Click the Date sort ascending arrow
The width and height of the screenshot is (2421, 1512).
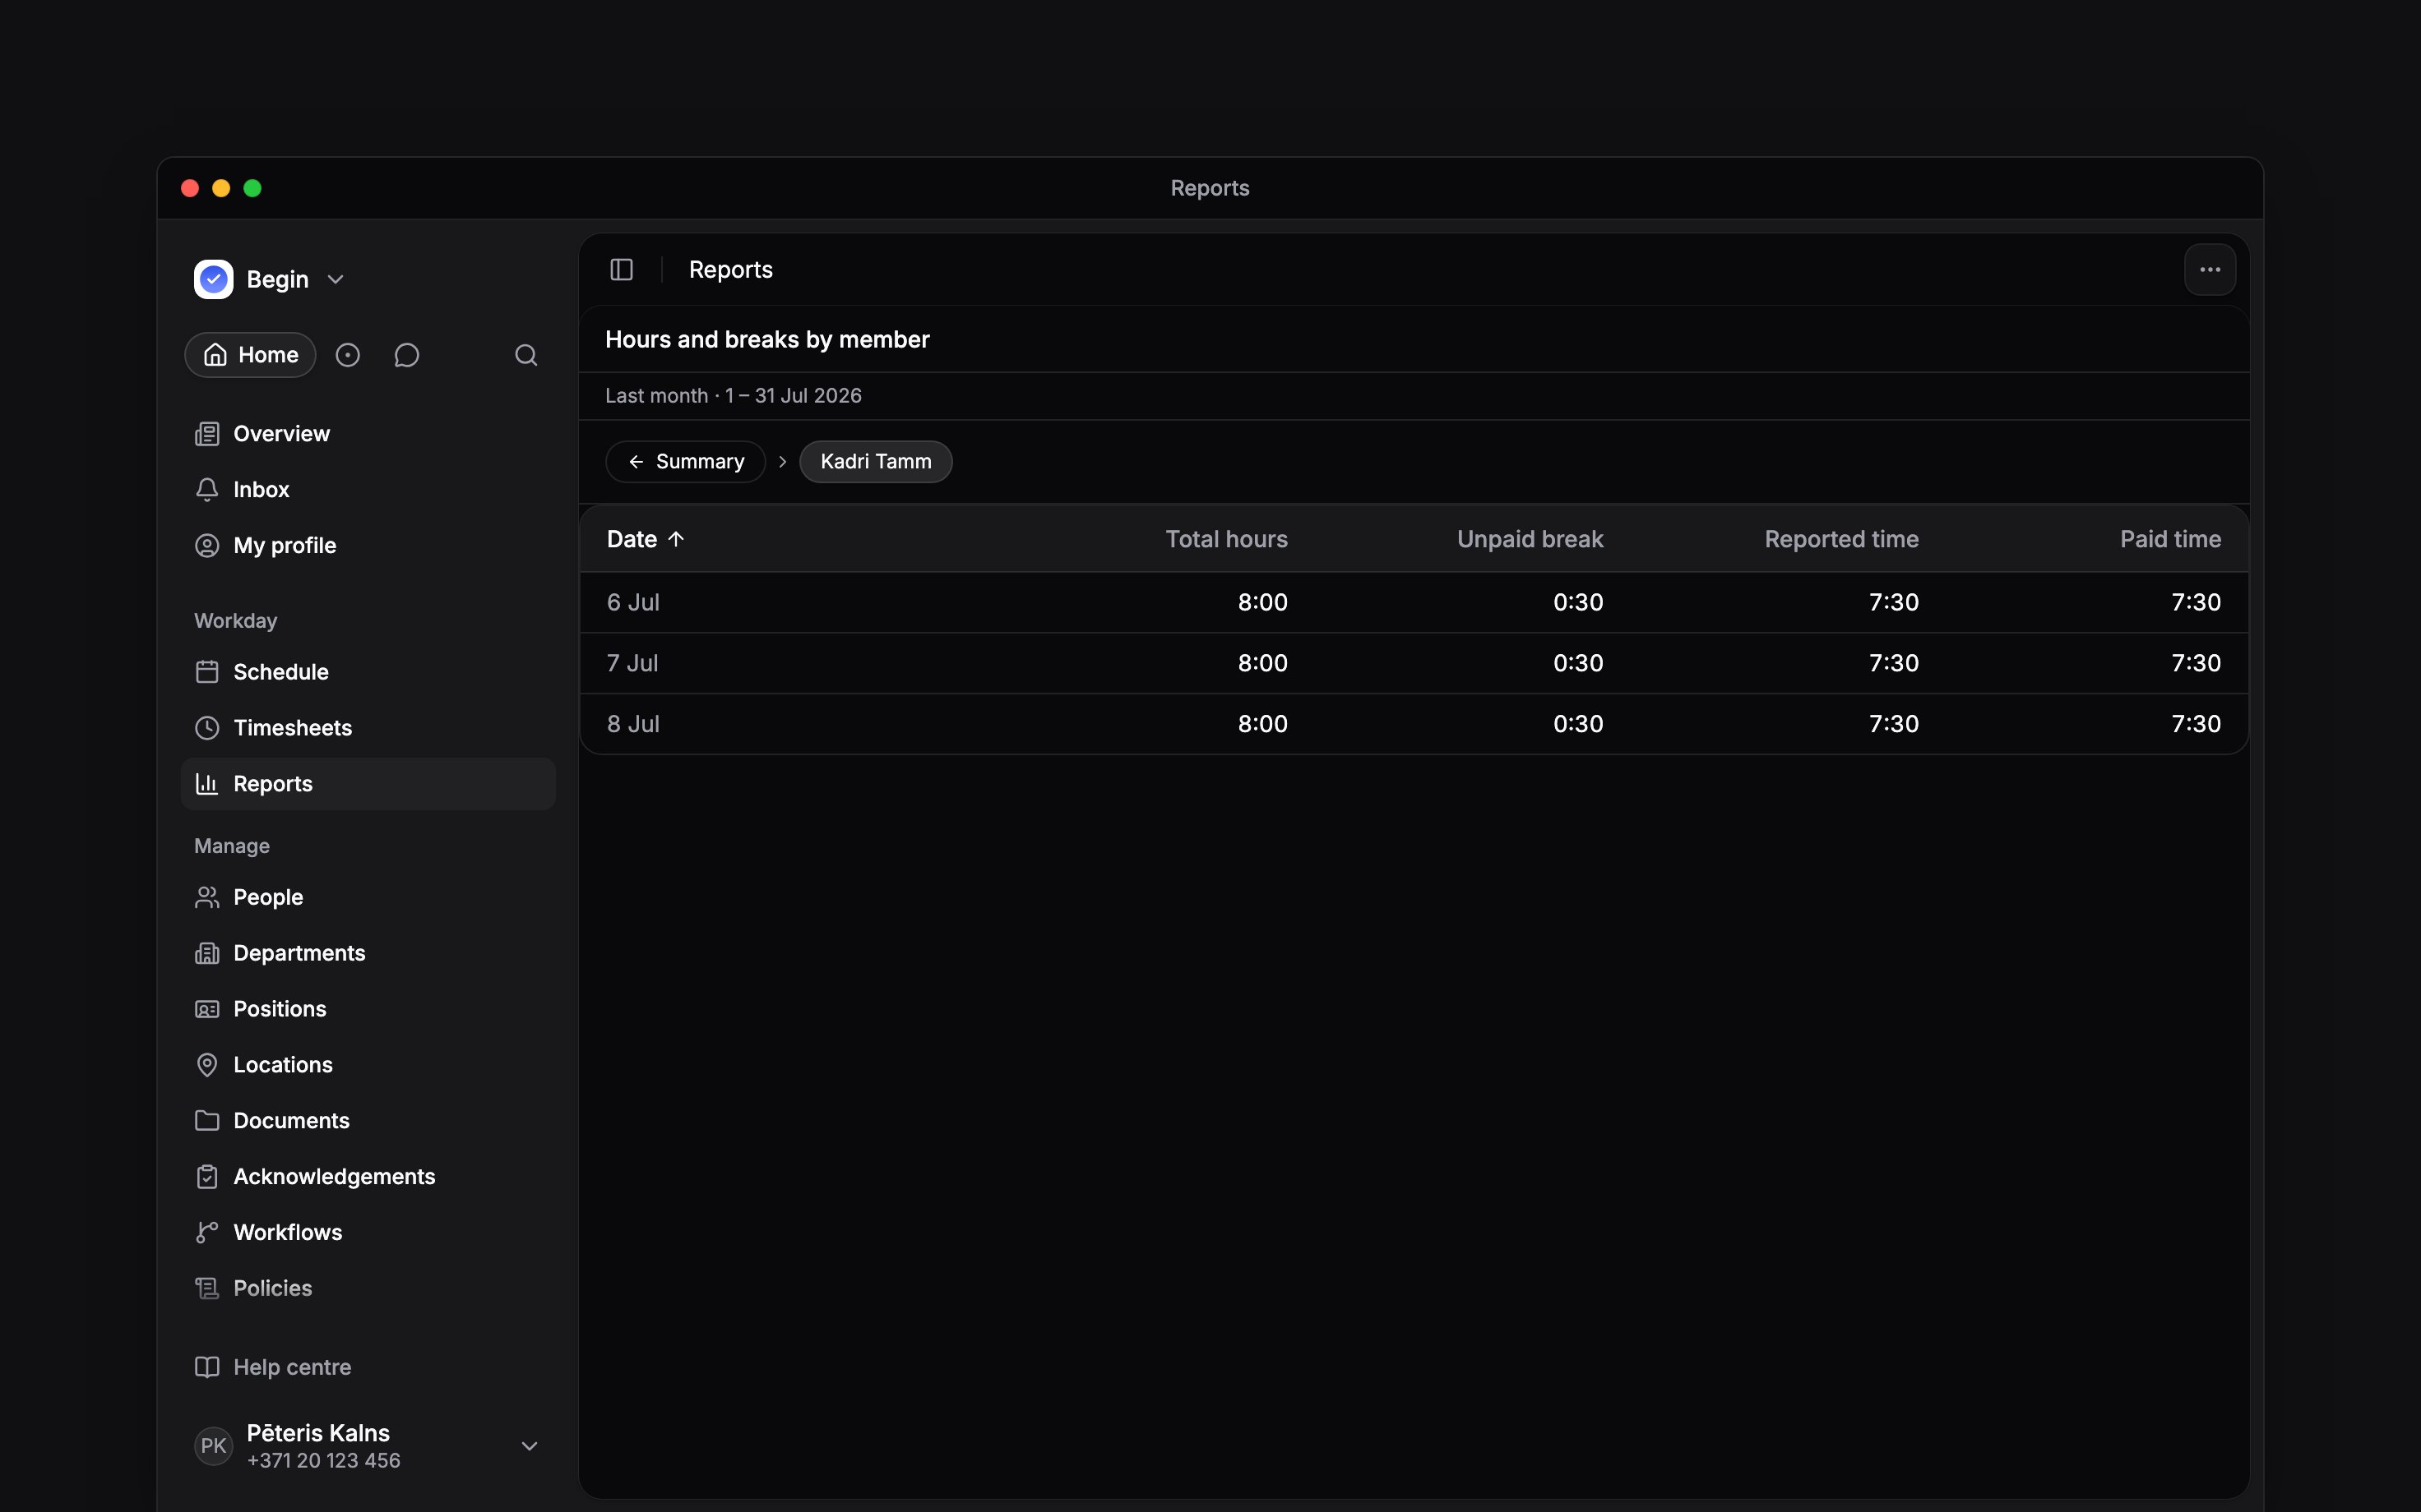point(676,539)
